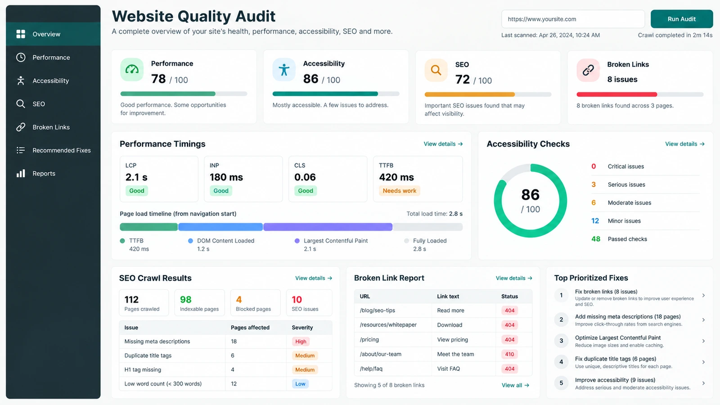Viewport: 720px width, 405px height.
Task: Click the /blog/seo-tips URL row
Action: tap(443, 310)
